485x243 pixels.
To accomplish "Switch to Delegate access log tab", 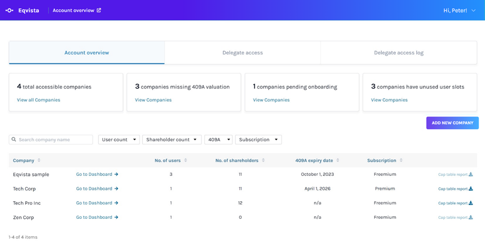I will [x=398, y=53].
